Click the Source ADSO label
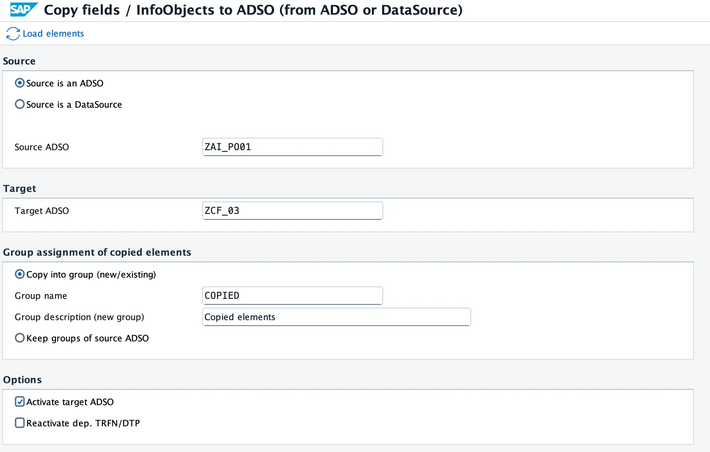Image resolution: width=710 pixels, height=452 pixels. (42, 147)
